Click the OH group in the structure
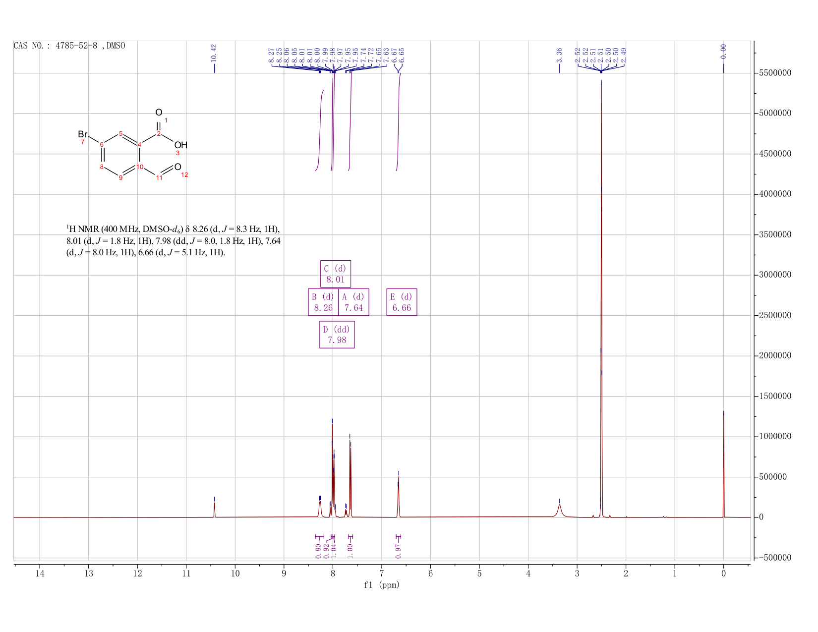The width and height of the screenshot is (818, 632). (x=181, y=145)
